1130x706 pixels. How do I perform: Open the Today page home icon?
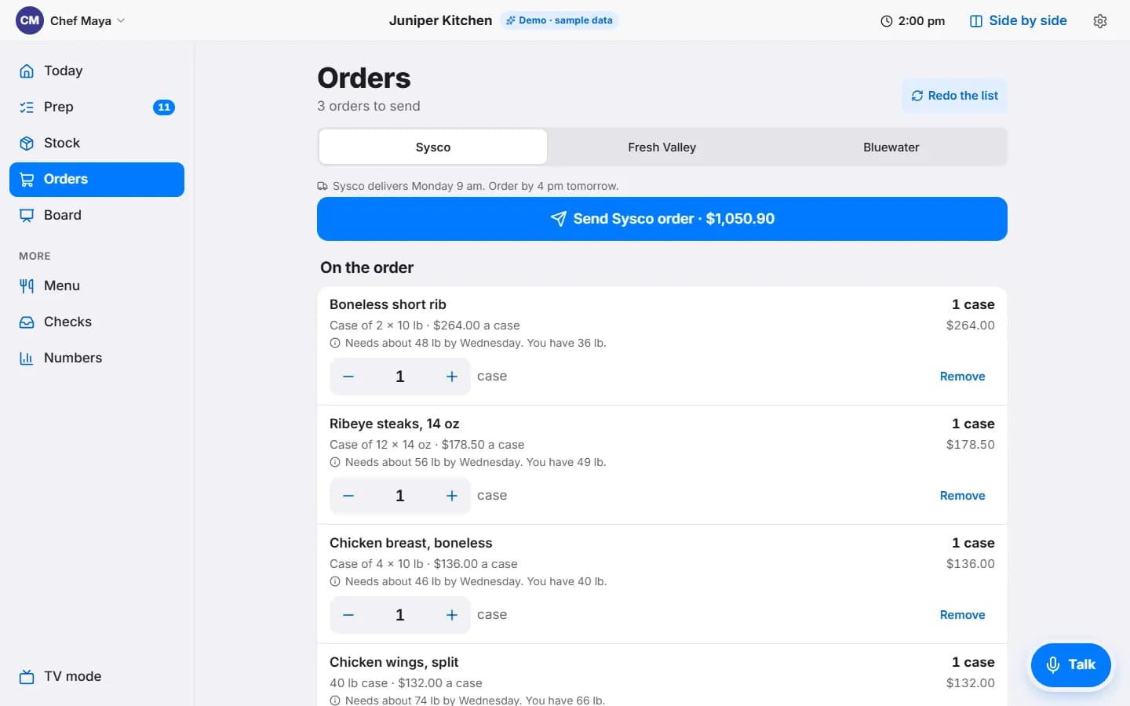(x=27, y=71)
